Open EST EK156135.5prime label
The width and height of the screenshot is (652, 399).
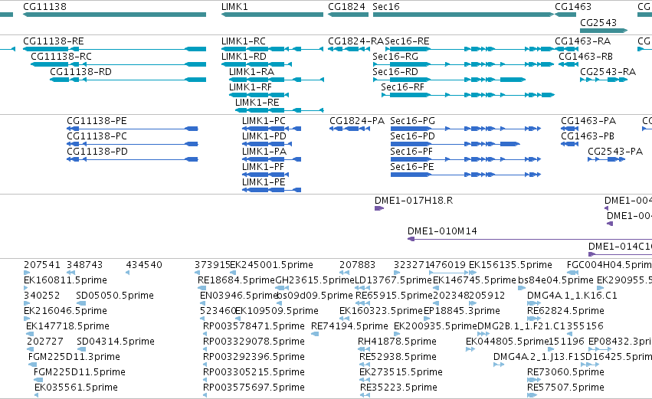(x=510, y=265)
